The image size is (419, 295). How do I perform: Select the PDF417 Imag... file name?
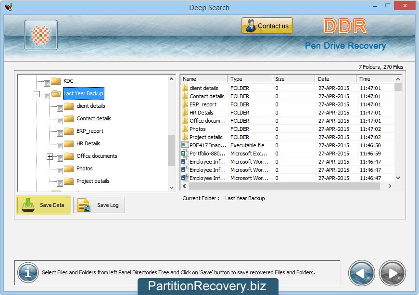[208, 145]
